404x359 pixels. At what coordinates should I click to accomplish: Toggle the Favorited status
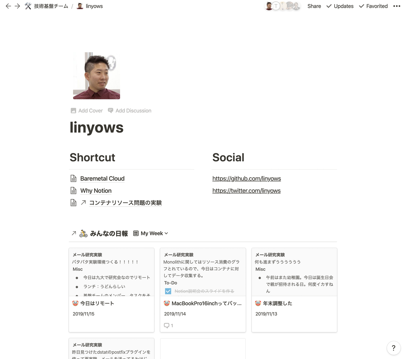[373, 6]
